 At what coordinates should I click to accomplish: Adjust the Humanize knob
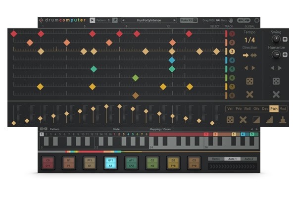click(276, 55)
